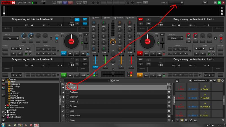Click the sampler shuffle icon below the pads
Image resolution: width=226 pixels, height=127 pixels.
pos(186,120)
